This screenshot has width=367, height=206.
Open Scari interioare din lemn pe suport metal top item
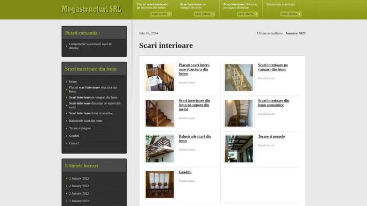pyautogui.click(x=240, y=6)
